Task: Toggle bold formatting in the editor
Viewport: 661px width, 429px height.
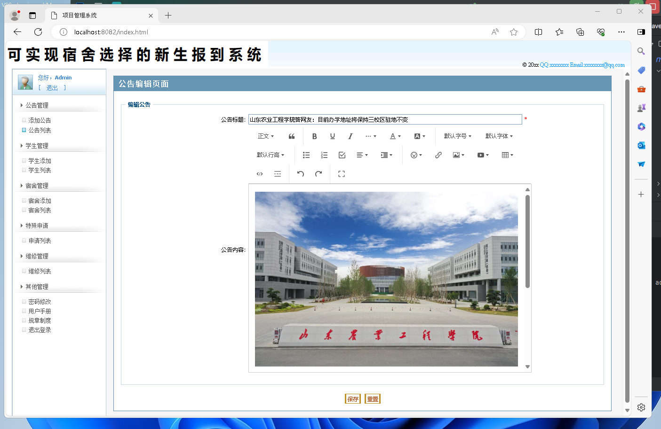Action: pos(314,136)
